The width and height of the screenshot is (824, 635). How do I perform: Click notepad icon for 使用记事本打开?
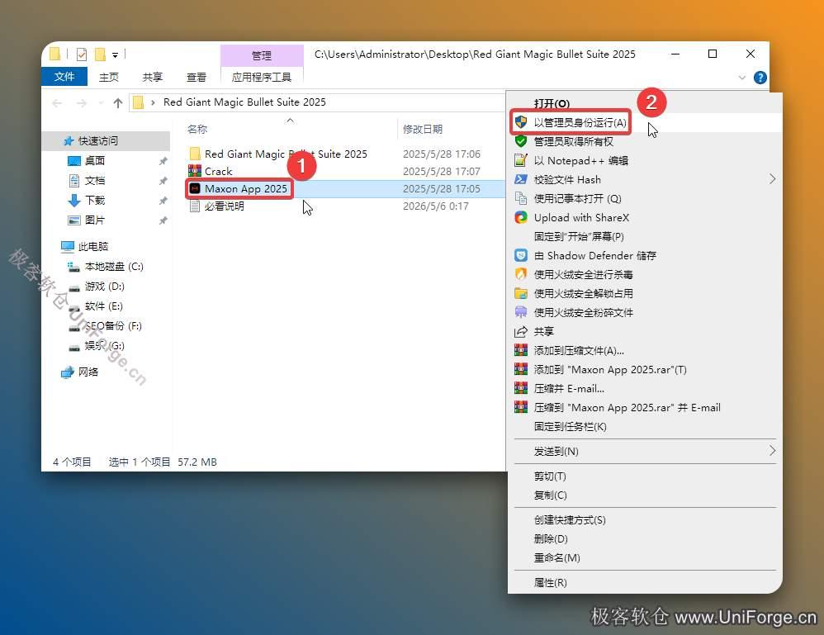[521, 198]
